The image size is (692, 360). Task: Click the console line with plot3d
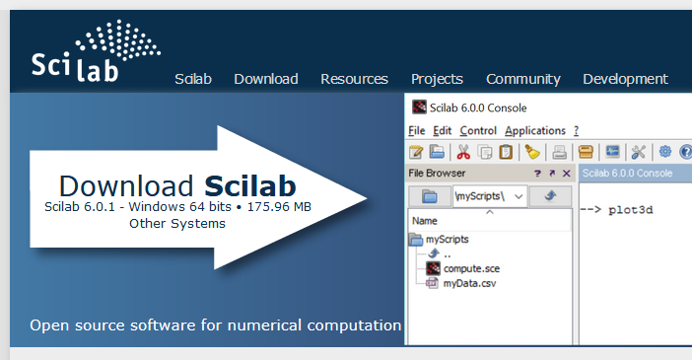(616, 210)
